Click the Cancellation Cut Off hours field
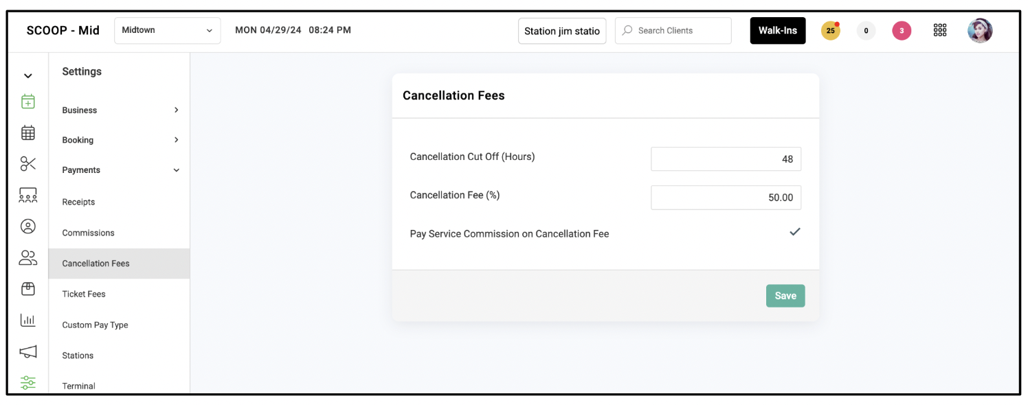 click(726, 159)
